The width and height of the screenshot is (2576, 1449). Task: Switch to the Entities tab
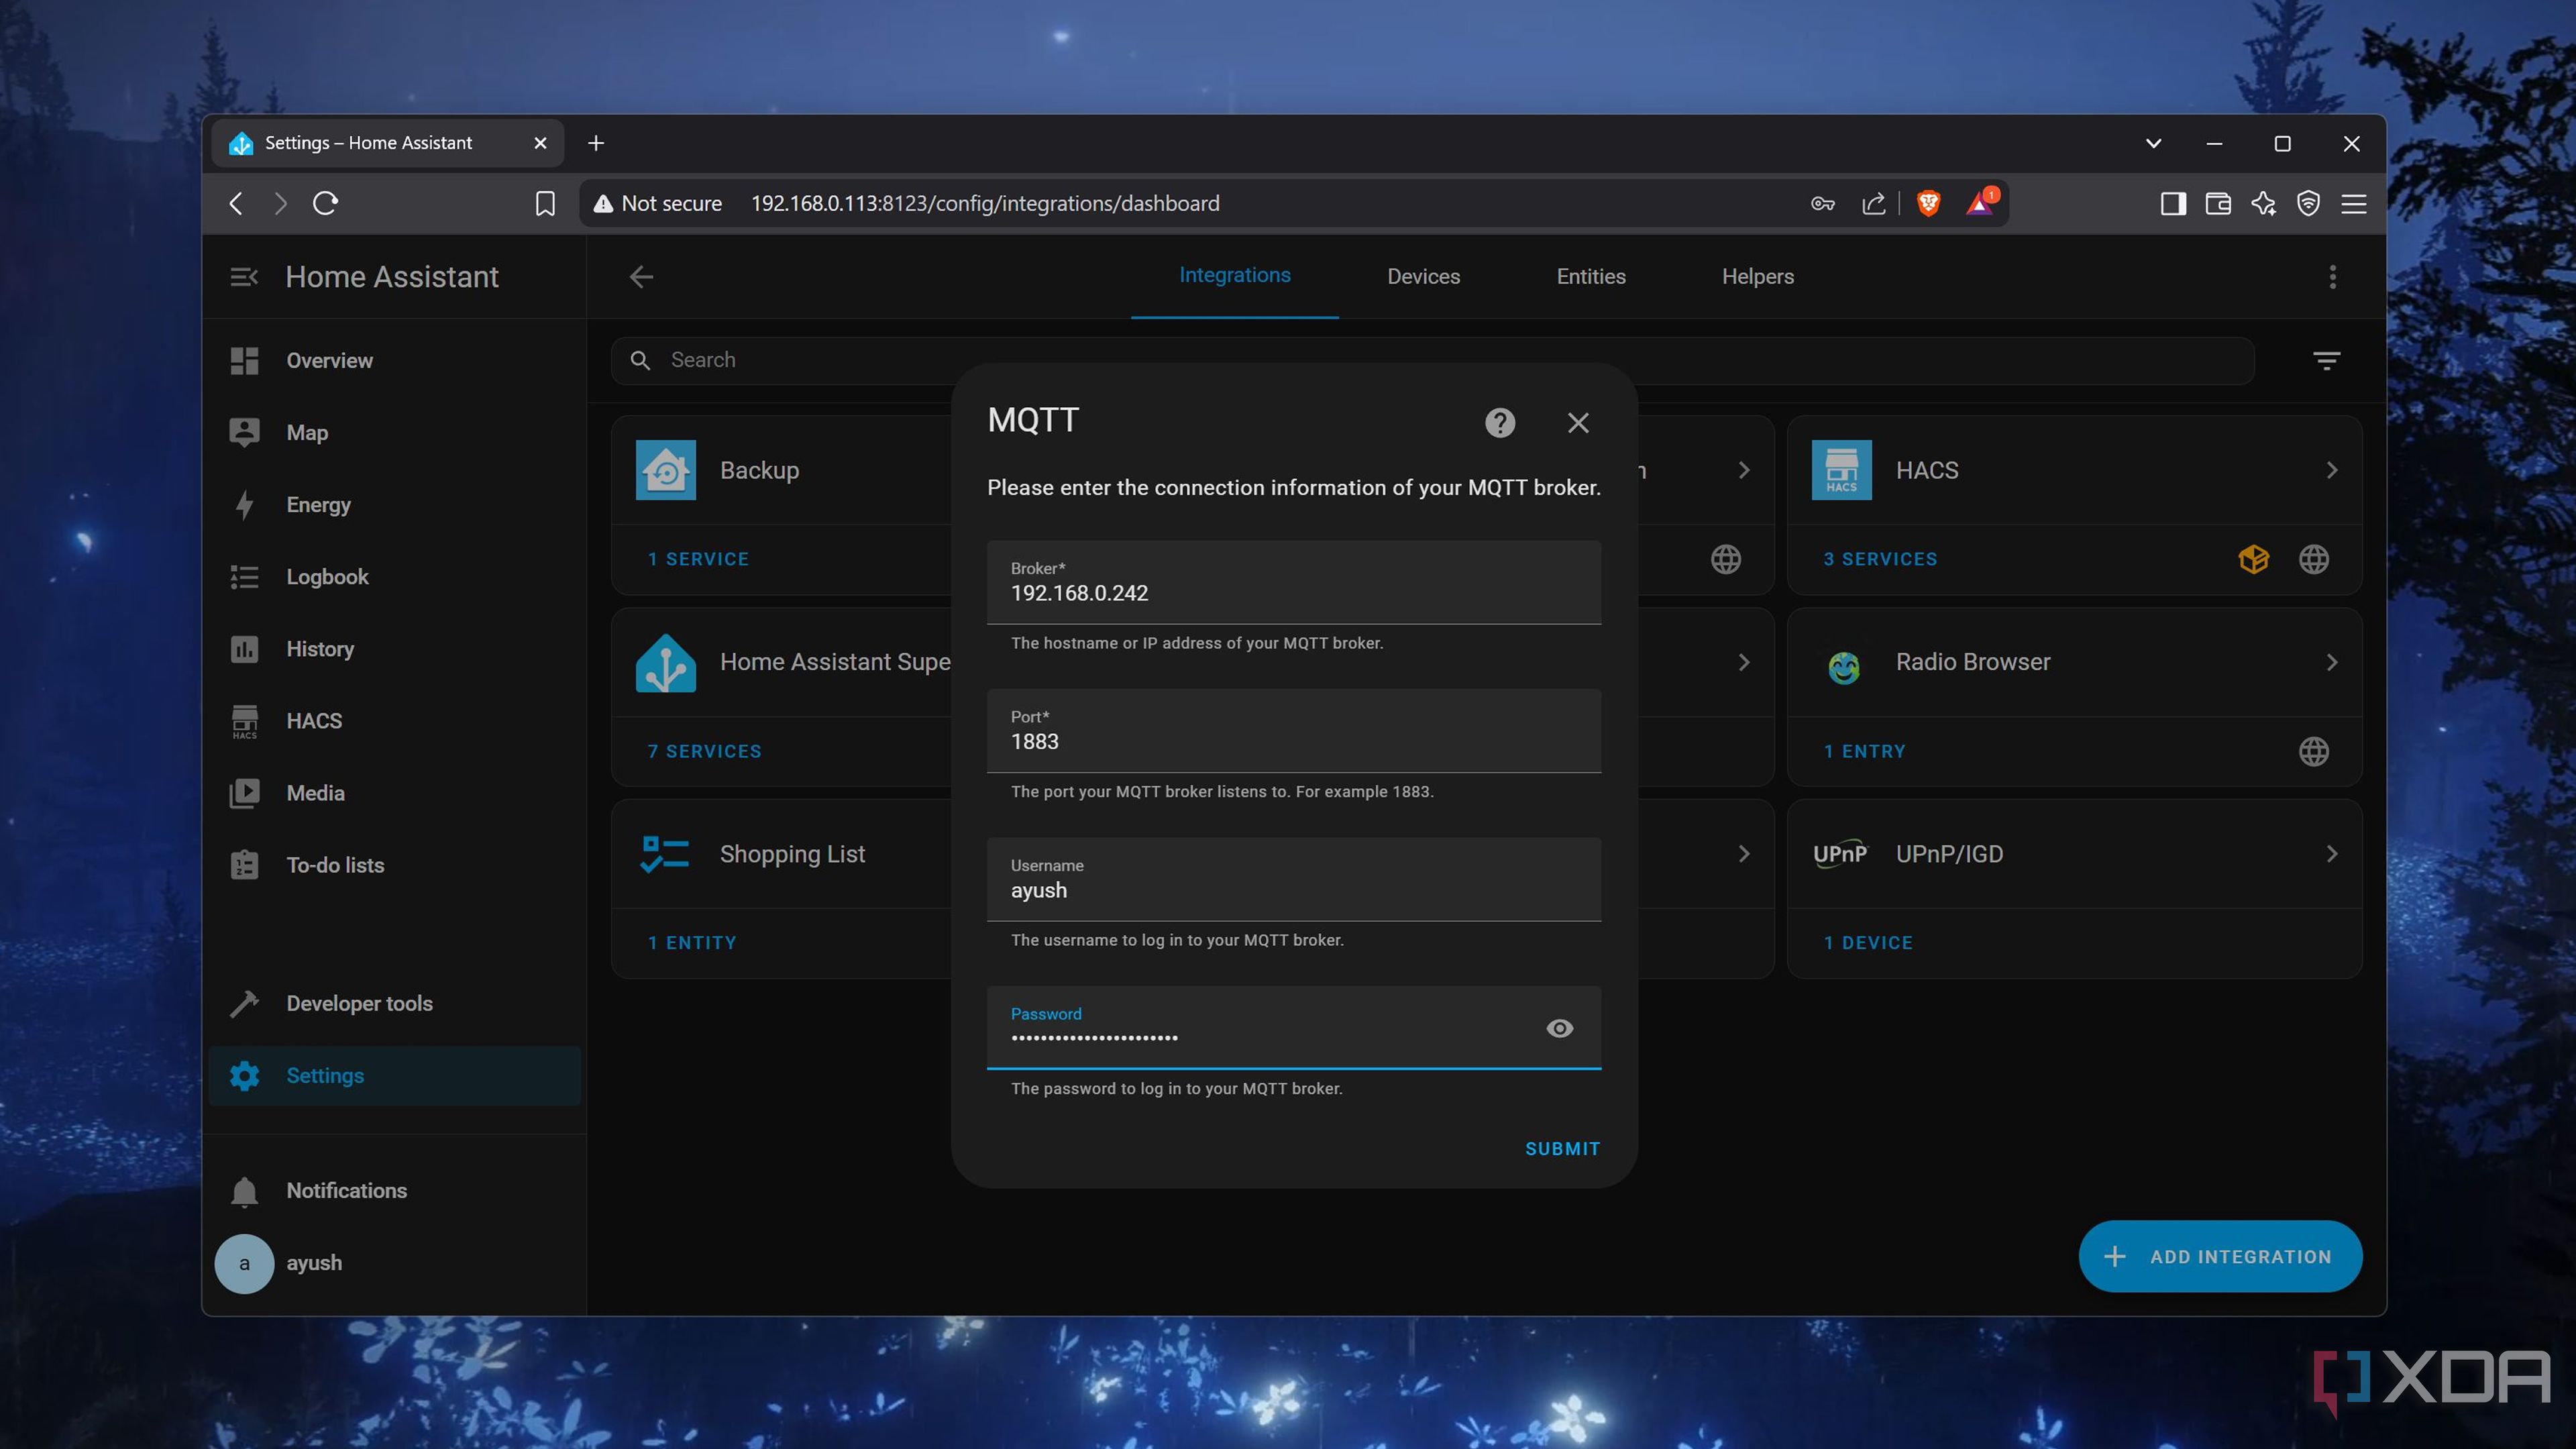(1590, 277)
